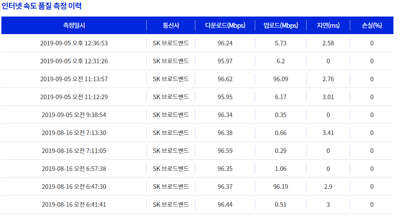Click the 통신사 column header

coord(171,25)
